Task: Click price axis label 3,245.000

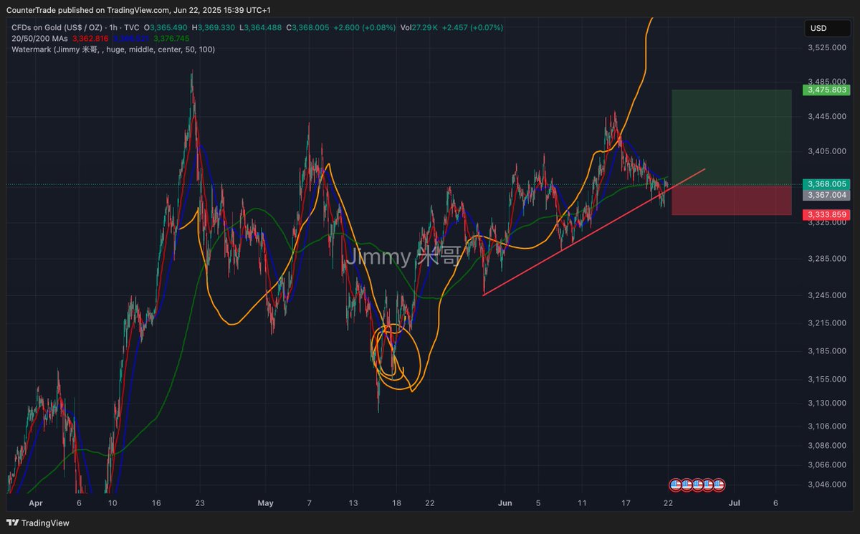Action: click(x=828, y=295)
